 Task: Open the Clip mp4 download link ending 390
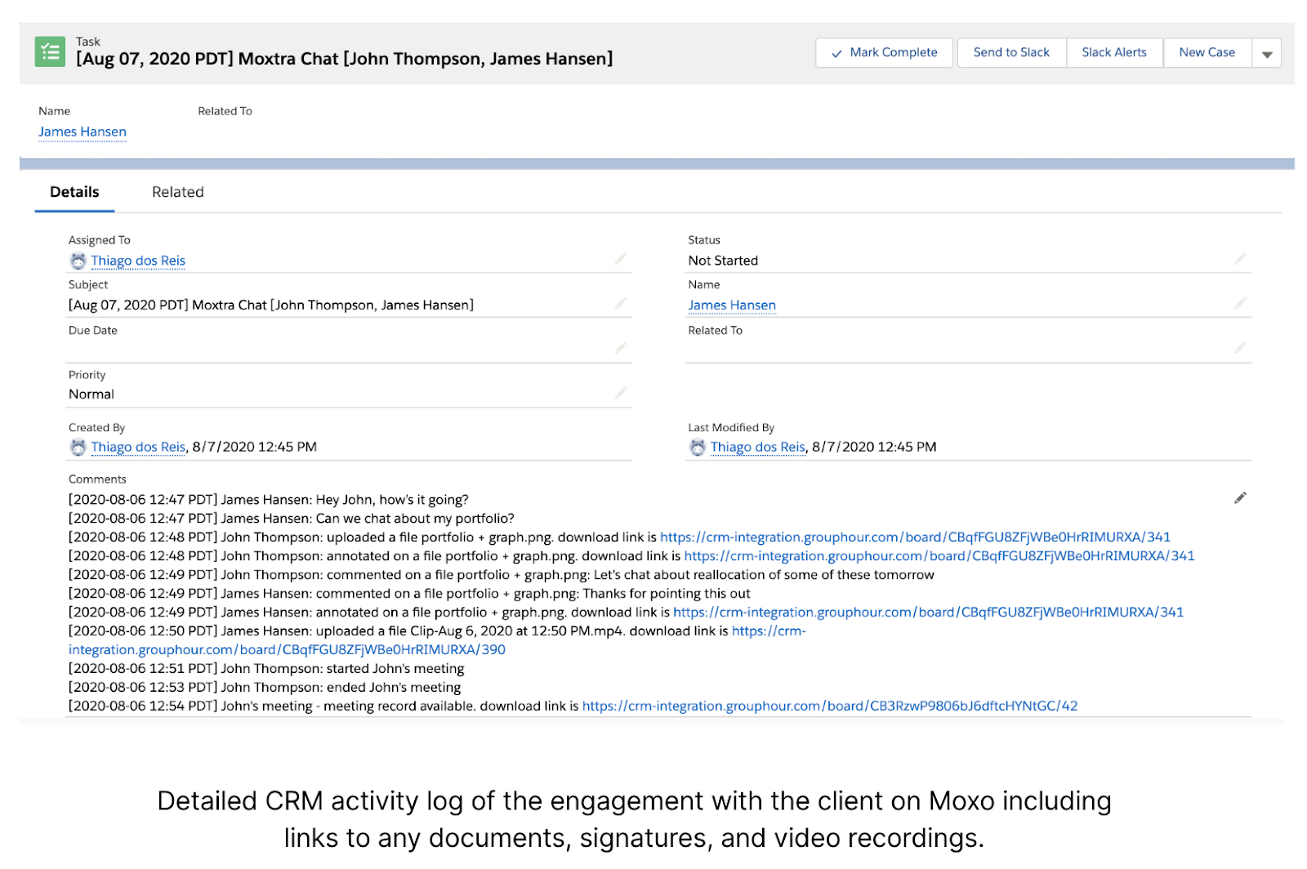coord(287,649)
